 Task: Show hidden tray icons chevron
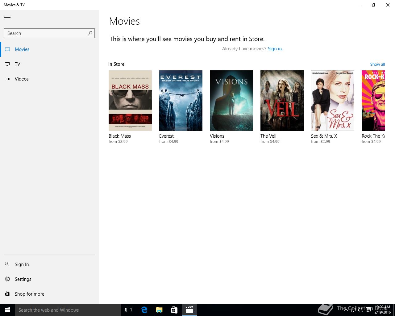tap(346, 310)
